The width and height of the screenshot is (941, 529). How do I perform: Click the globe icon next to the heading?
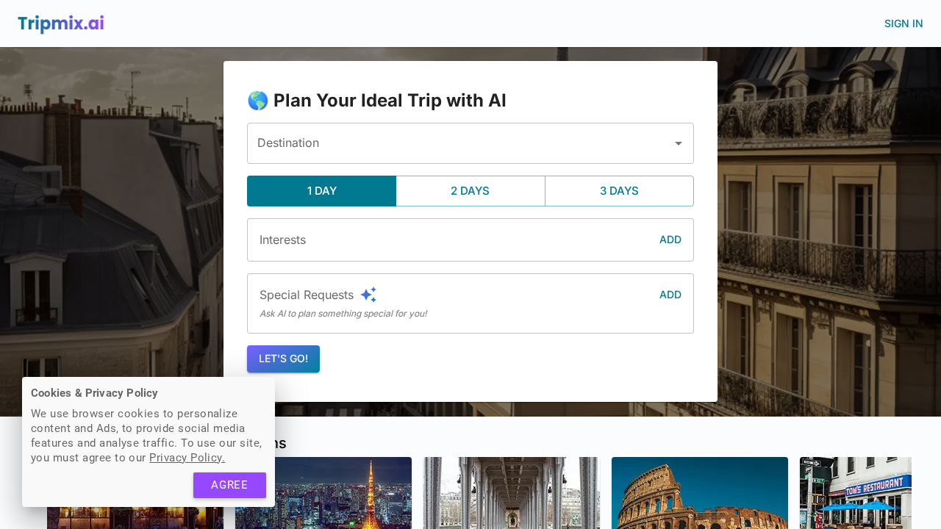(258, 100)
